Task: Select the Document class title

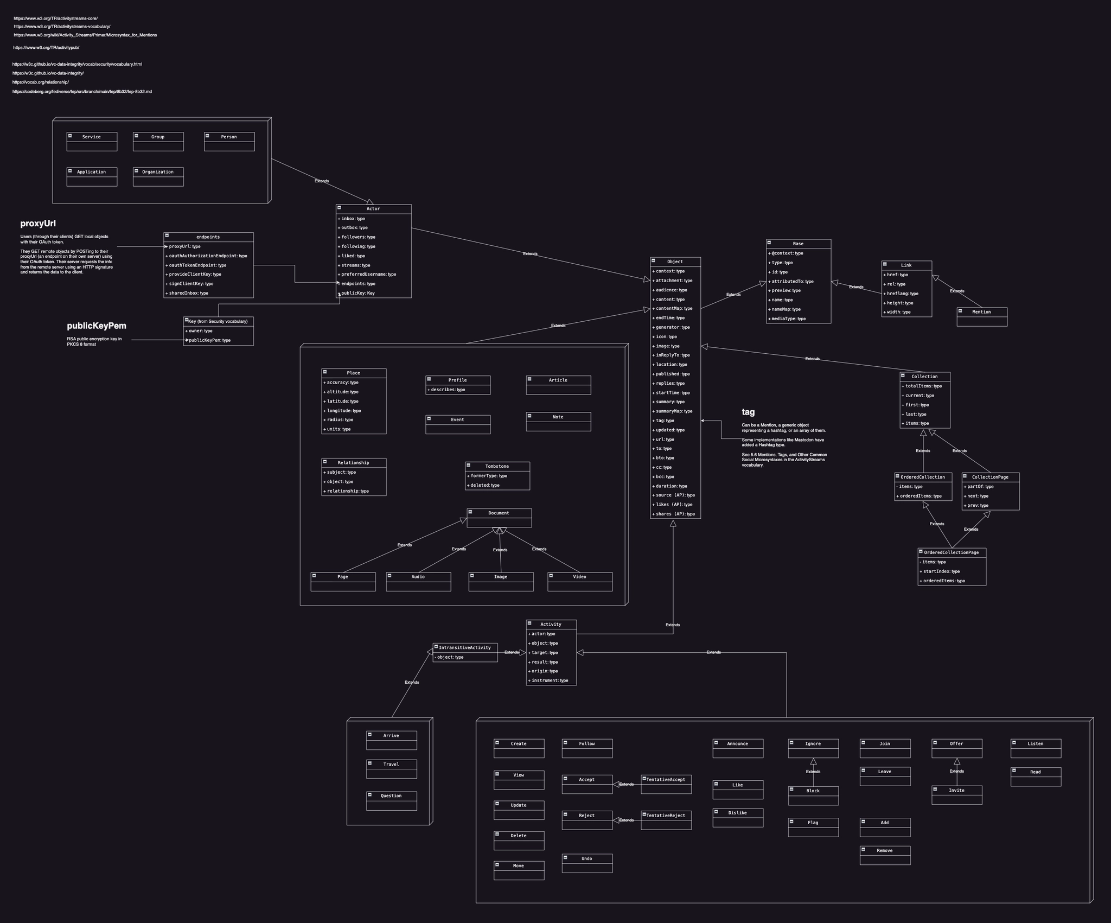Action: point(499,513)
